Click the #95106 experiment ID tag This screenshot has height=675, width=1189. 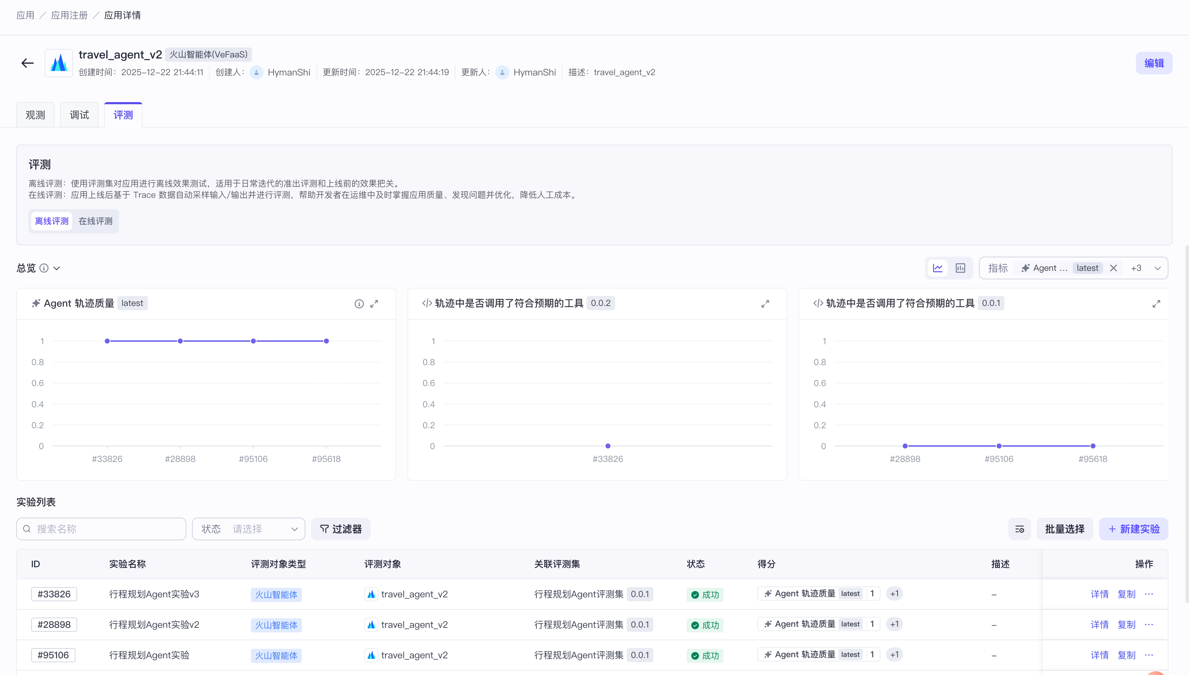tap(53, 655)
